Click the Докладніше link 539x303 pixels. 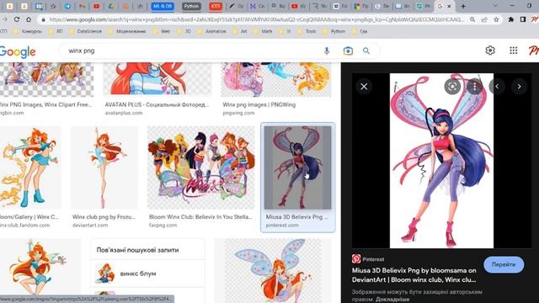coord(392,300)
